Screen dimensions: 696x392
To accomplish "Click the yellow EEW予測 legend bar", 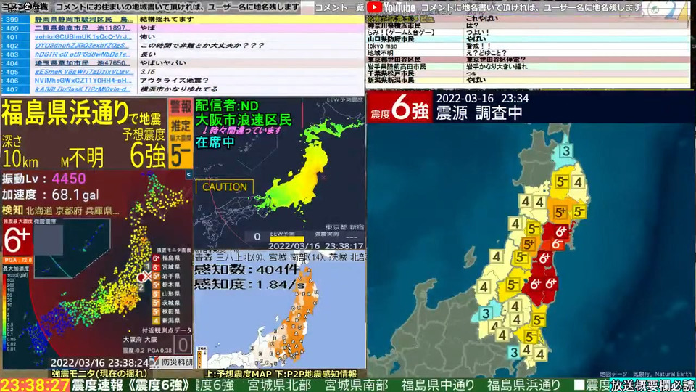I will tap(287, 239).
